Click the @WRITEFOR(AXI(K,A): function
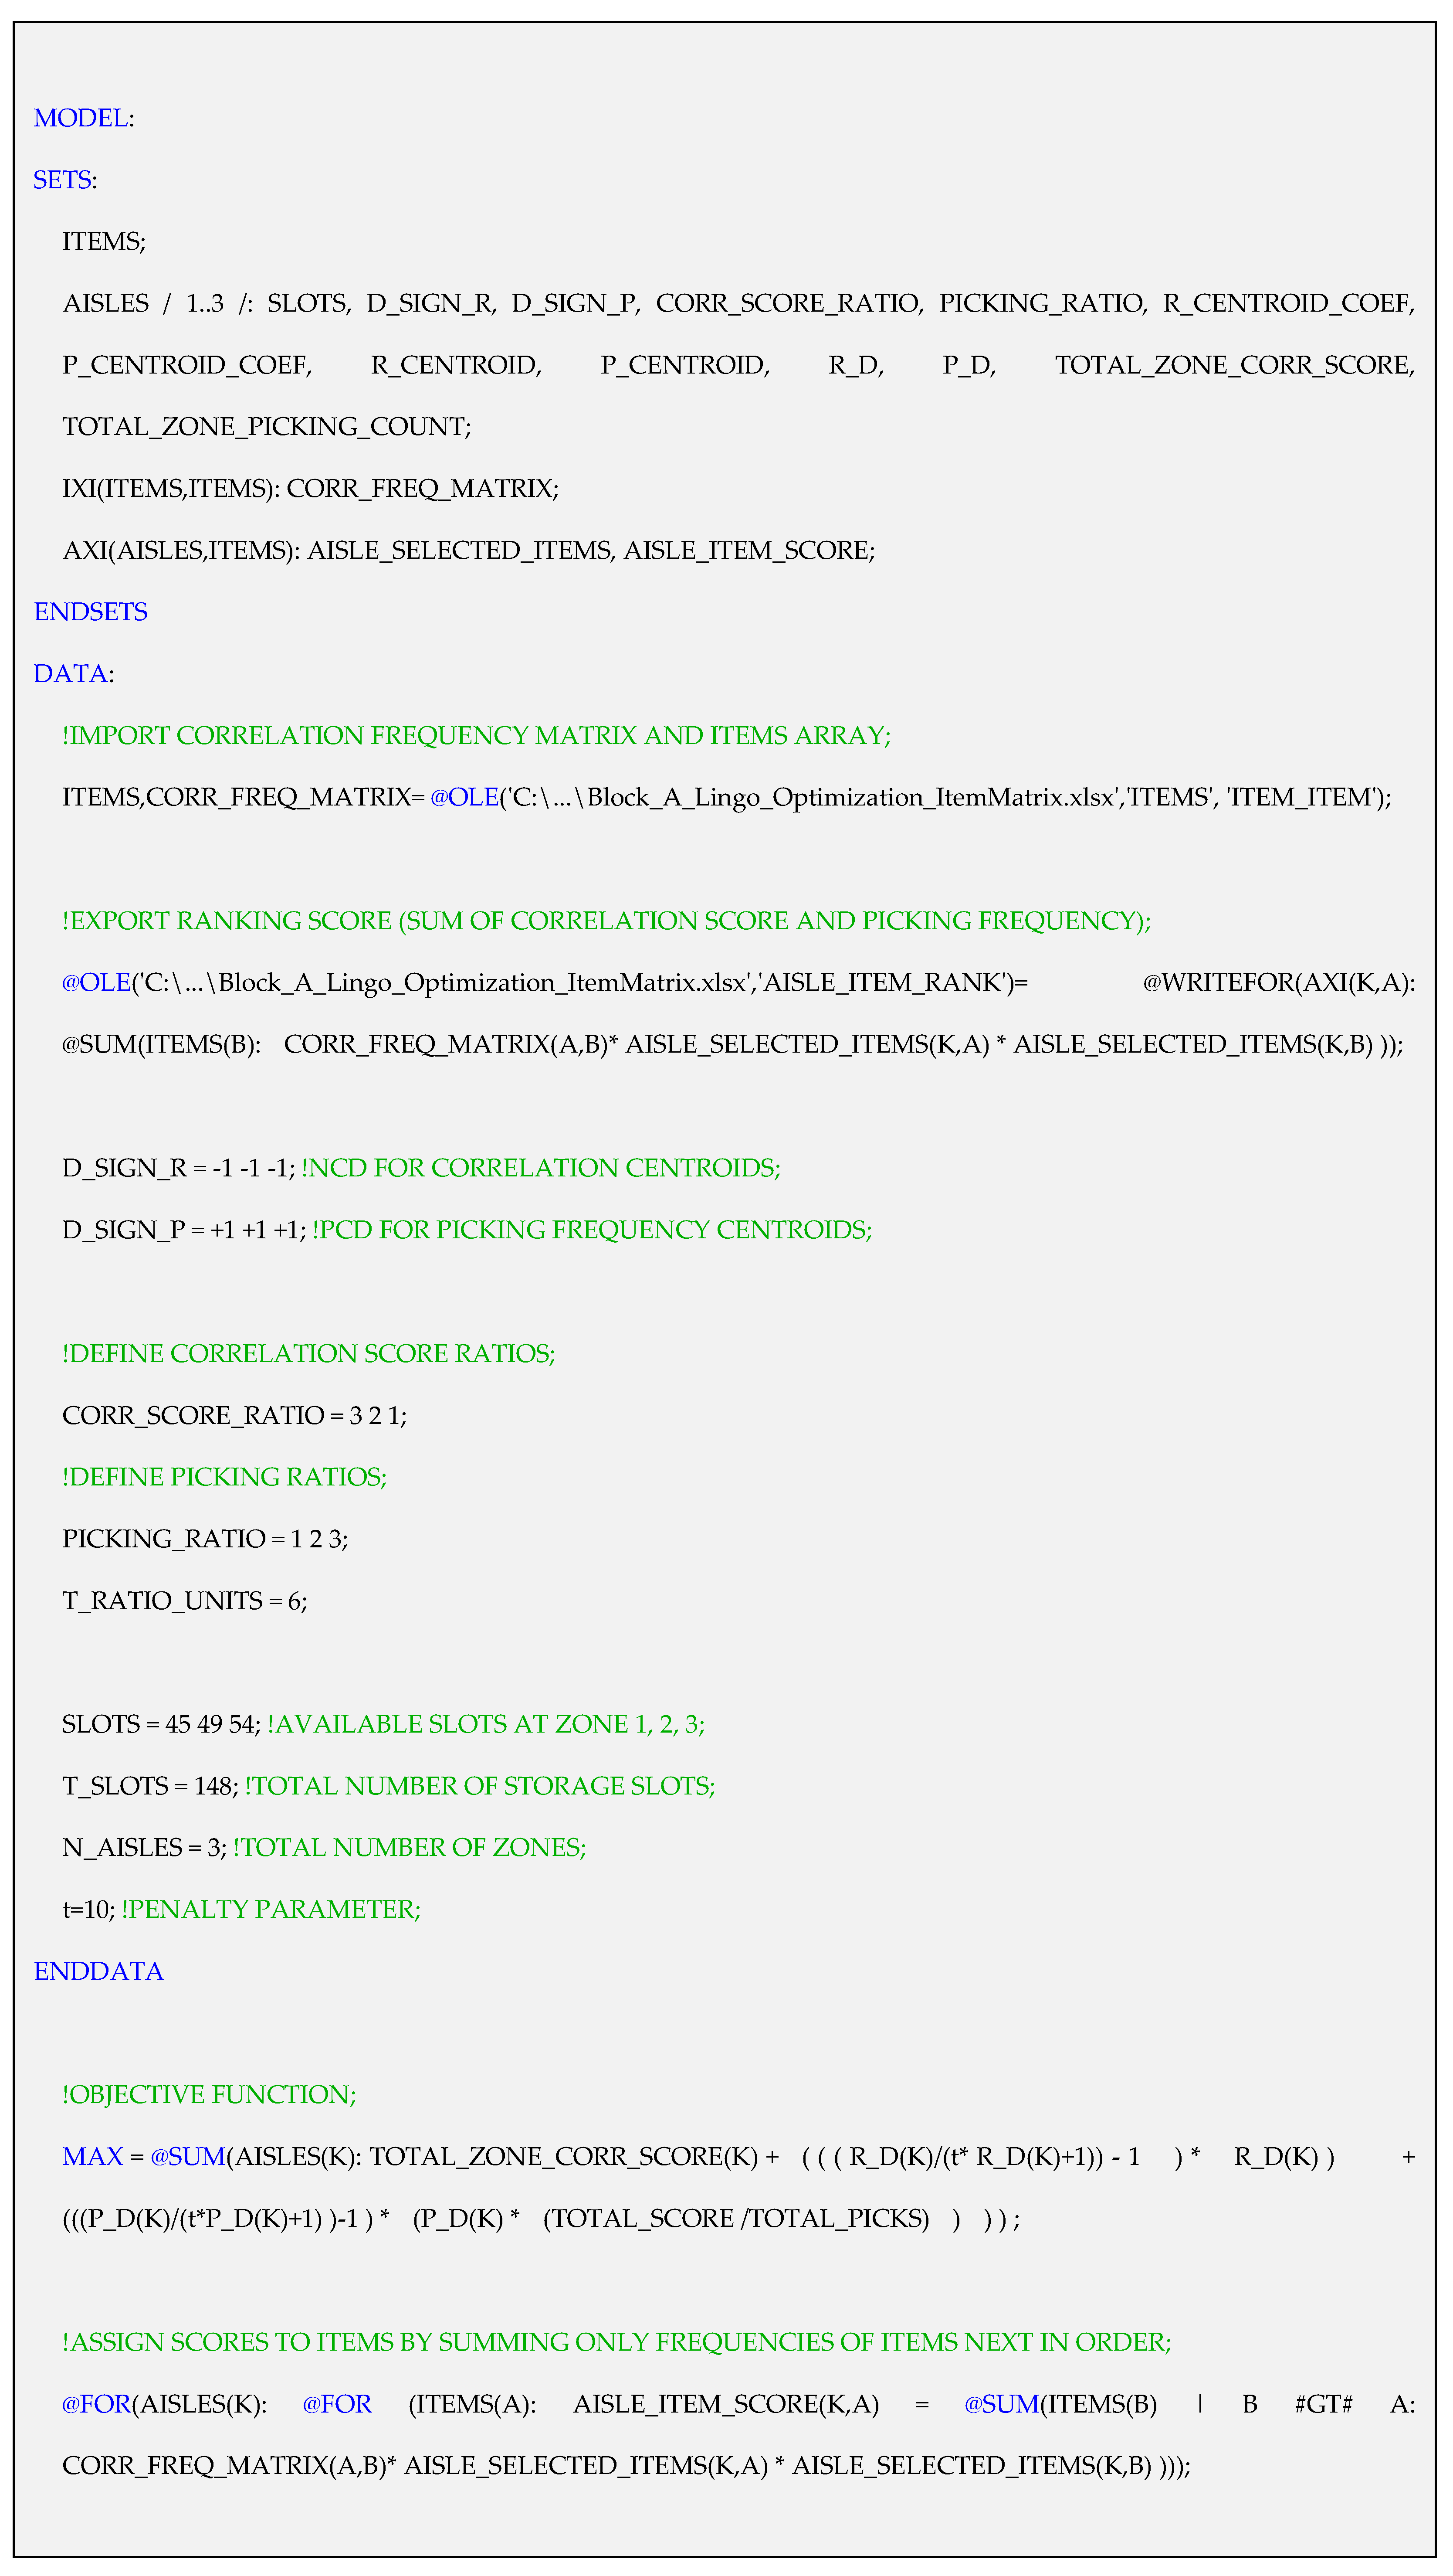The width and height of the screenshot is (1453, 2576). tap(1279, 983)
